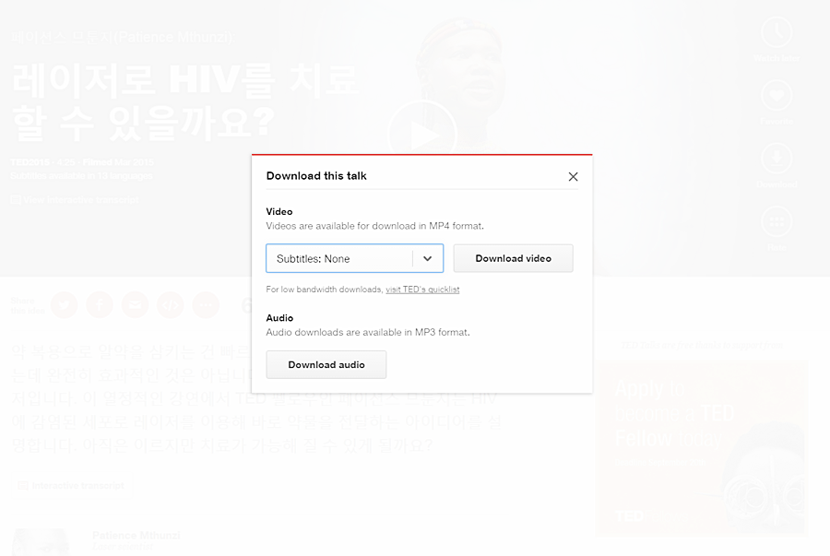830x556 pixels.
Task: Close the Download this talk dialog
Action: (573, 176)
